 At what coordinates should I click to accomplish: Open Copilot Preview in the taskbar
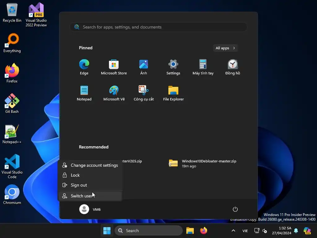point(307,231)
